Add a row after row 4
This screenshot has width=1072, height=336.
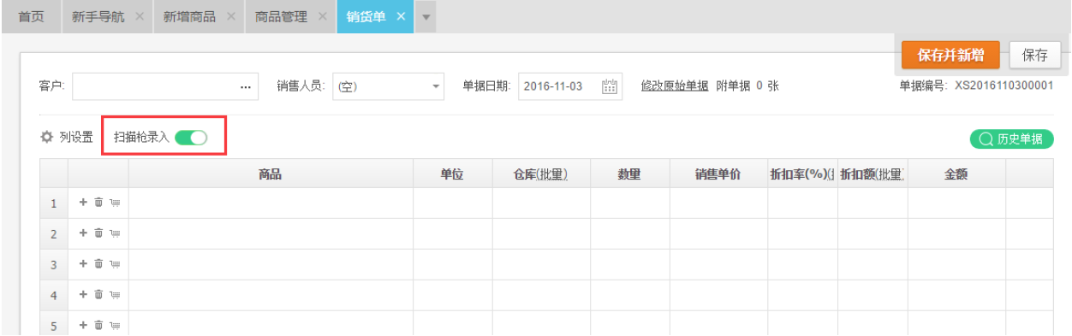[x=83, y=295]
